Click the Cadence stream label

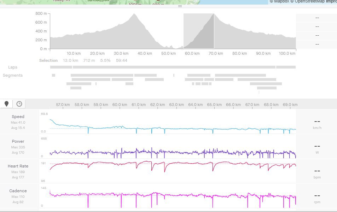[18, 191]
